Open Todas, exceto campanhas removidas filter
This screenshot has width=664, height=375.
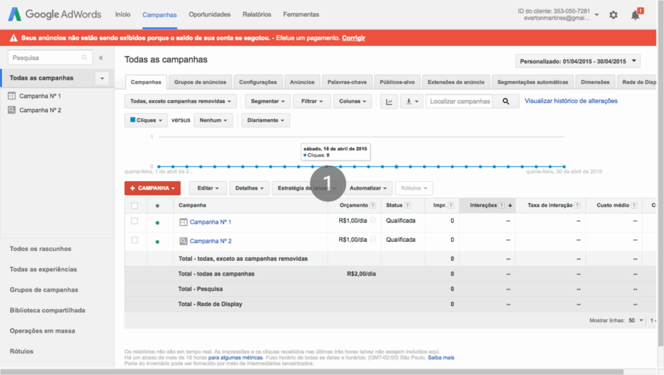point(180,102)
